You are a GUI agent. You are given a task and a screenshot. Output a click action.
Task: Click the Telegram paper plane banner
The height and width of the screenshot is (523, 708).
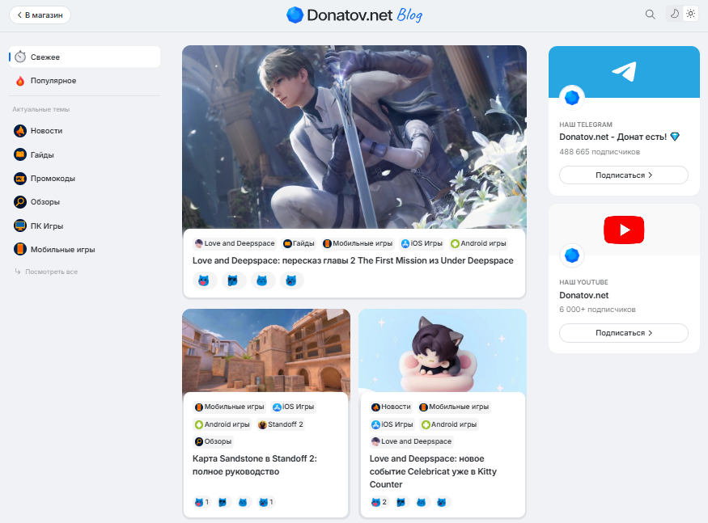[x=624, y=71]
